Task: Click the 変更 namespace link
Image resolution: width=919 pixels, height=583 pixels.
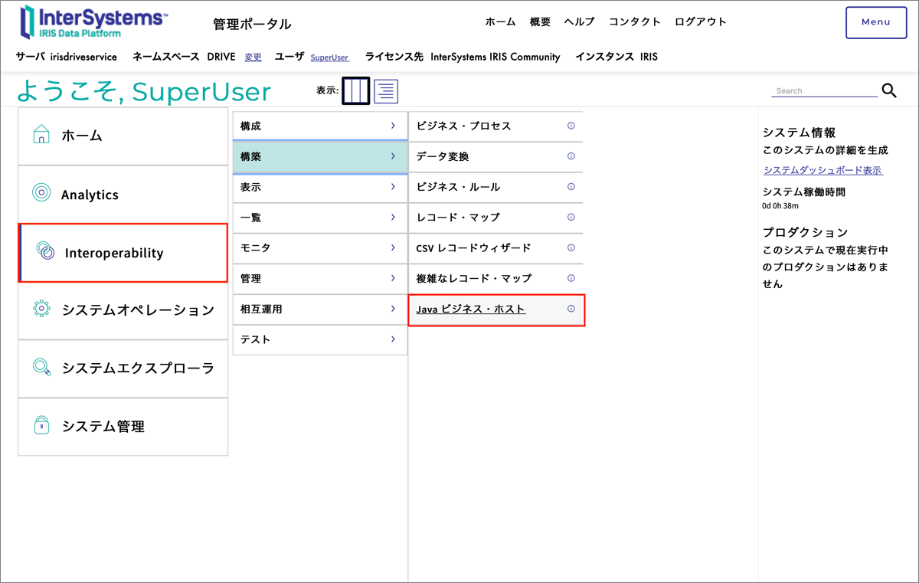Action: pyautogui.click(x=253, y=57)
